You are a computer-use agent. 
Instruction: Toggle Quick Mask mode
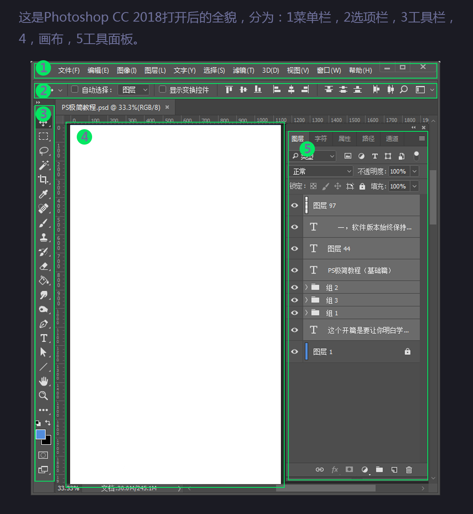[x=43, y=455]
